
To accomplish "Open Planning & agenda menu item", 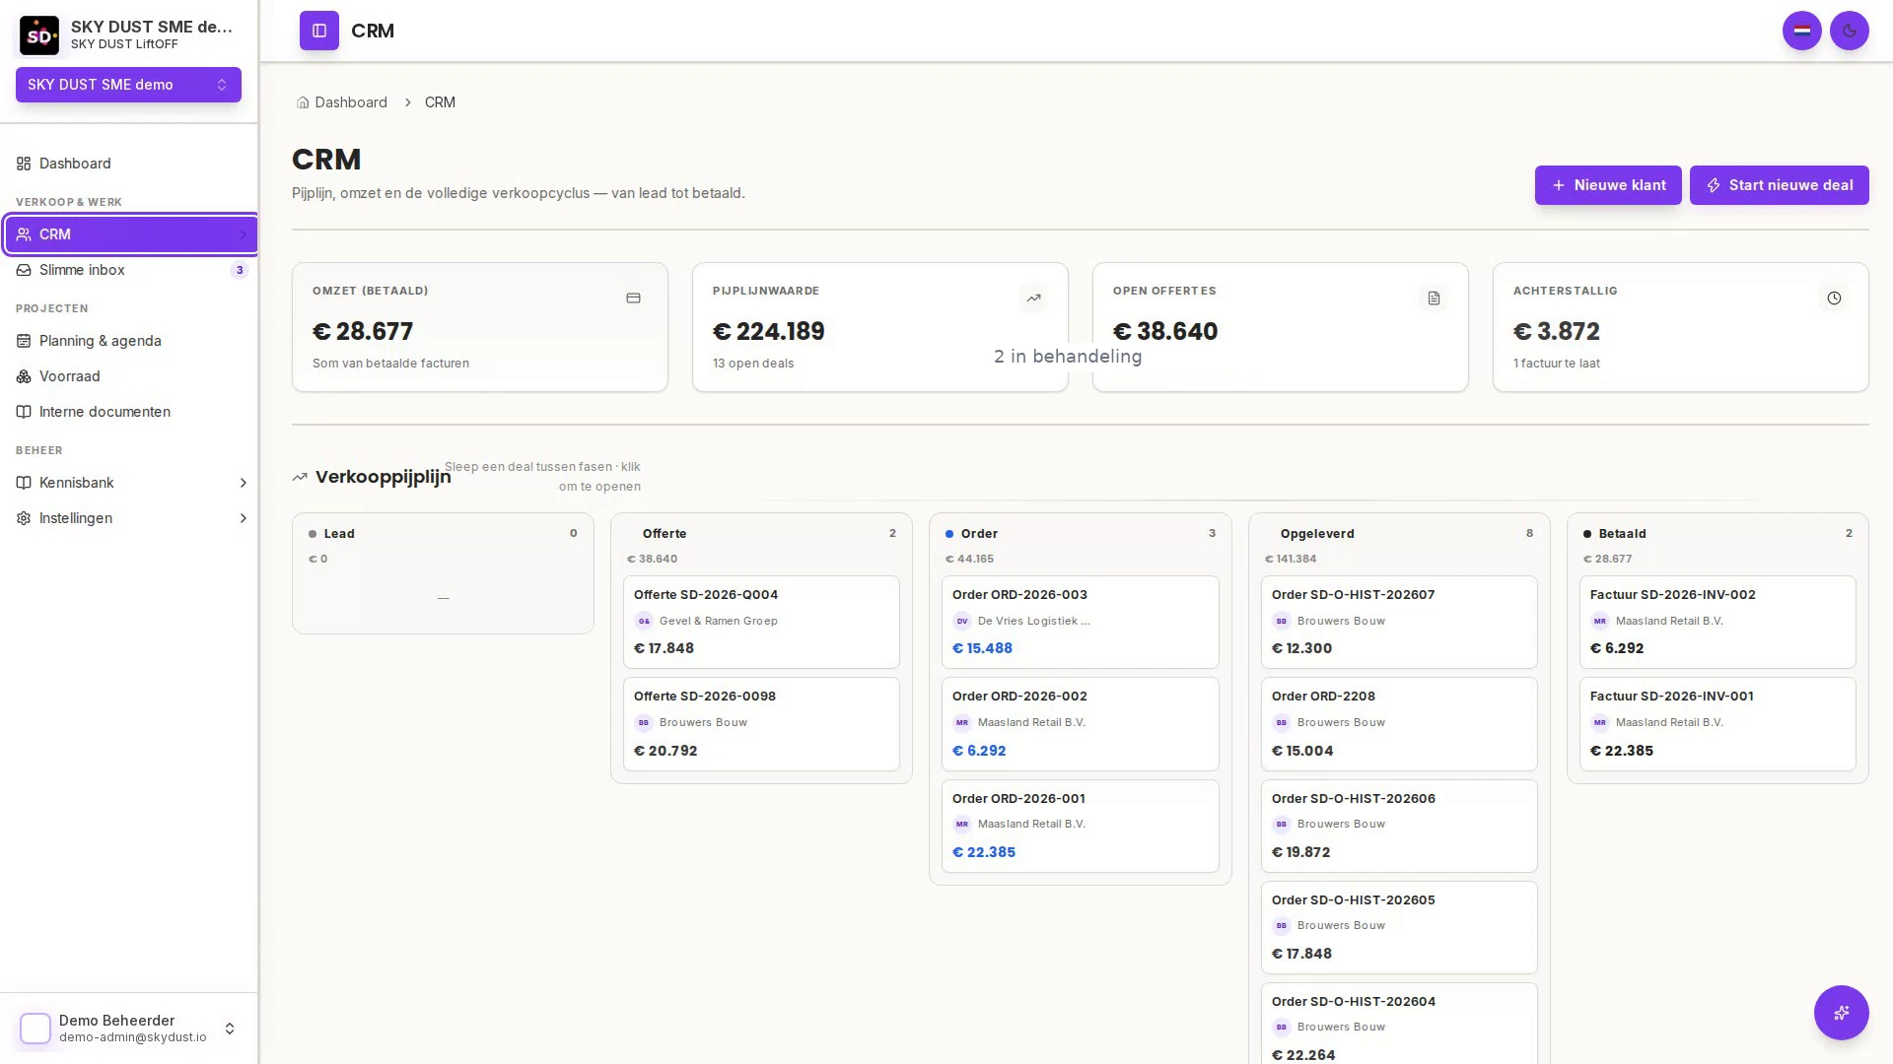I will click(x=130, y=341).
